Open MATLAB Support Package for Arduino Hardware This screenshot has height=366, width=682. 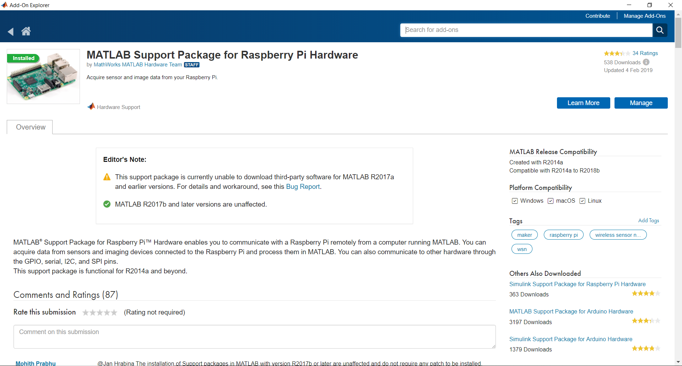571,311
